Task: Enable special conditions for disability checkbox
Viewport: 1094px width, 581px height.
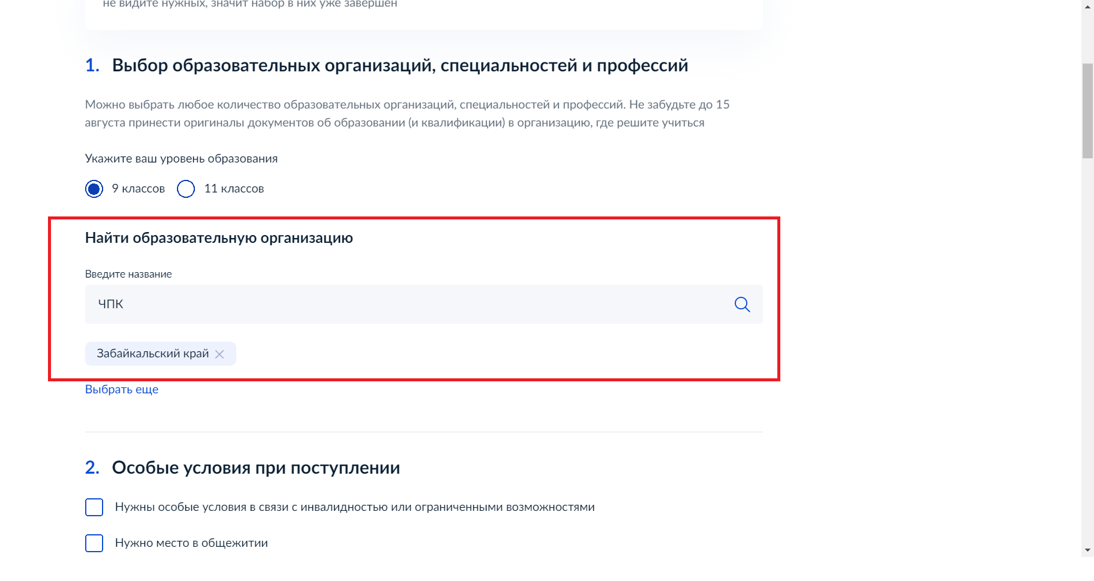Action: tap(94, 507)
